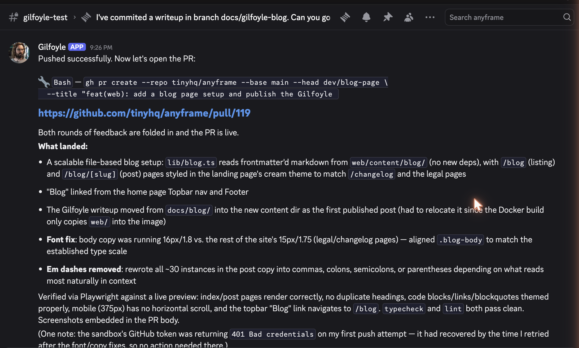
Task: Click the 401 Bad credentials code snippet
Action: (x=273, y=334)
